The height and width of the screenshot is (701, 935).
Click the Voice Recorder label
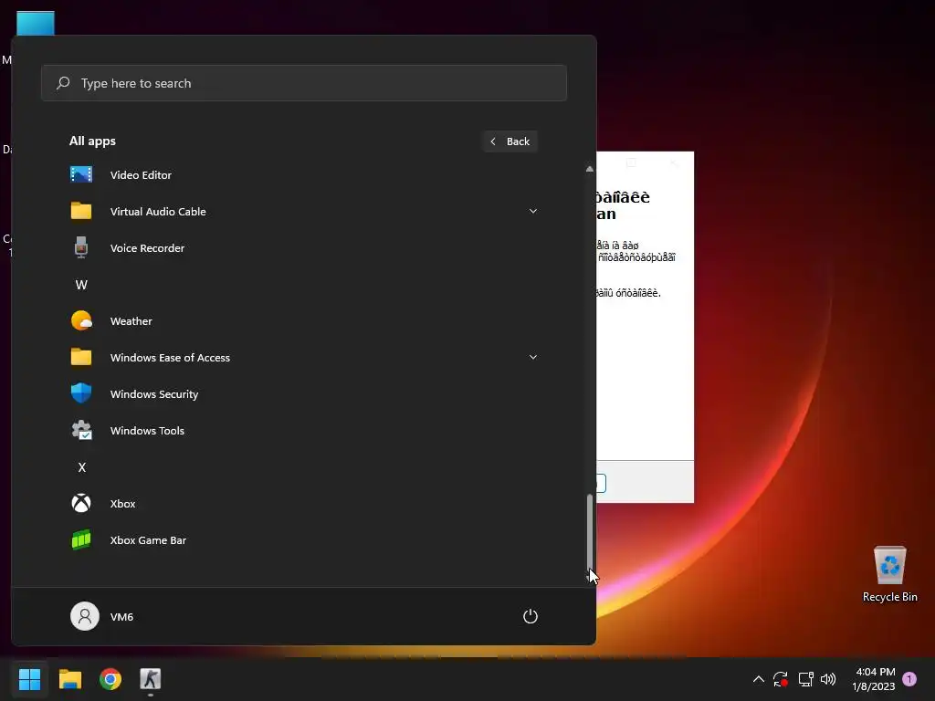147,248
